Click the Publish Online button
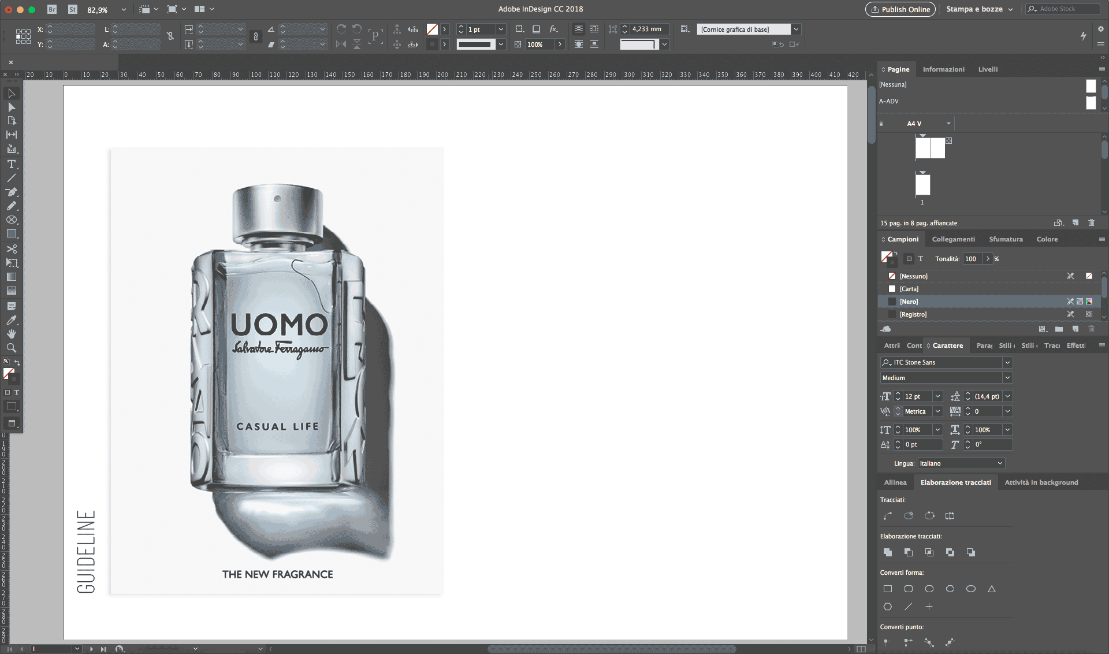 [x=900, y=9]
